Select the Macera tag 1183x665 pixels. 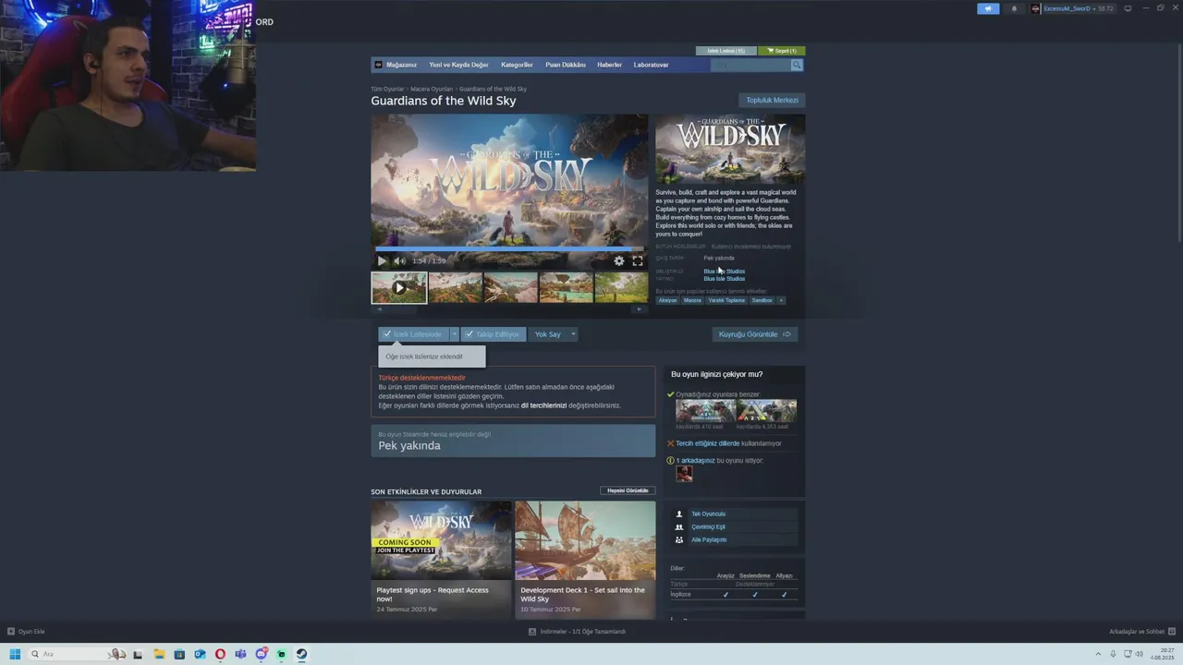pyautogui.click(x=692, y=300)
